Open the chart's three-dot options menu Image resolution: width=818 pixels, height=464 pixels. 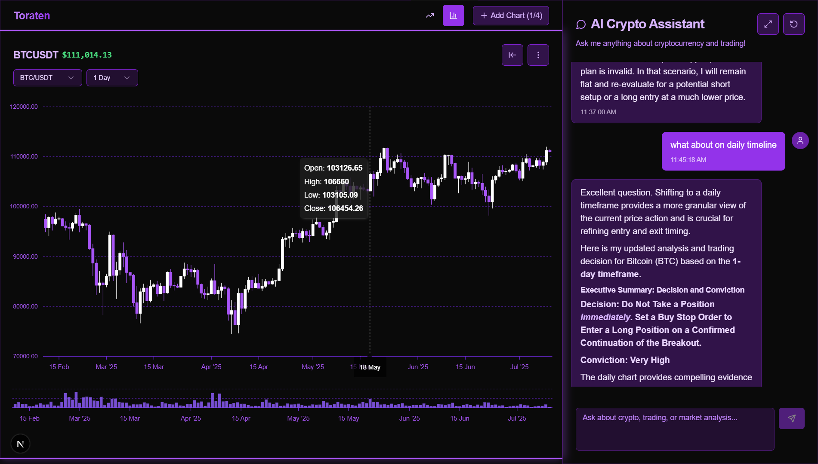[x=538, y=55]
